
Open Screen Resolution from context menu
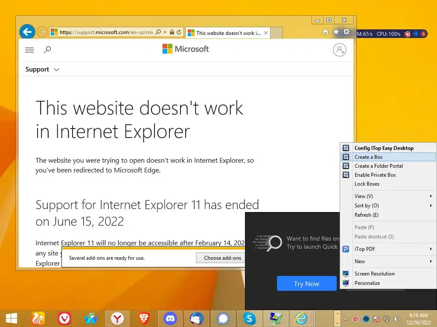pyautogui.click(x=388, y=274)
